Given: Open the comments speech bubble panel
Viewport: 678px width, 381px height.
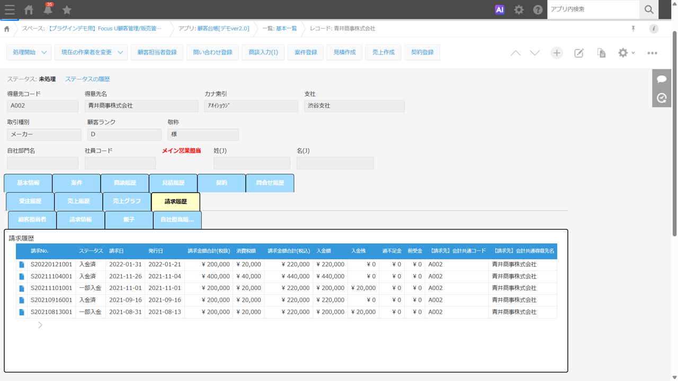Looking at the screenshot, I should [662, 79].
